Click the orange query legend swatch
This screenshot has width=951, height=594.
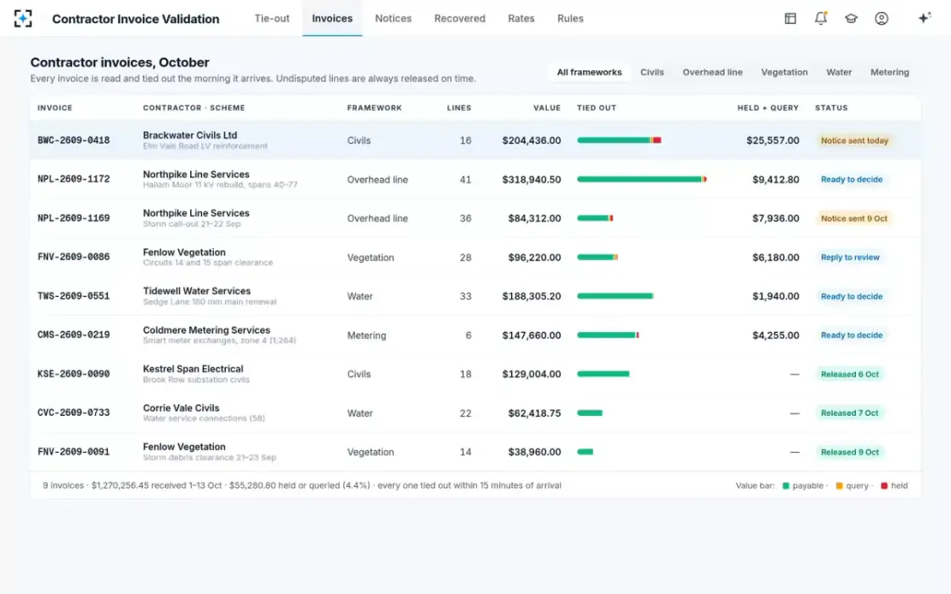coord(839,485)
